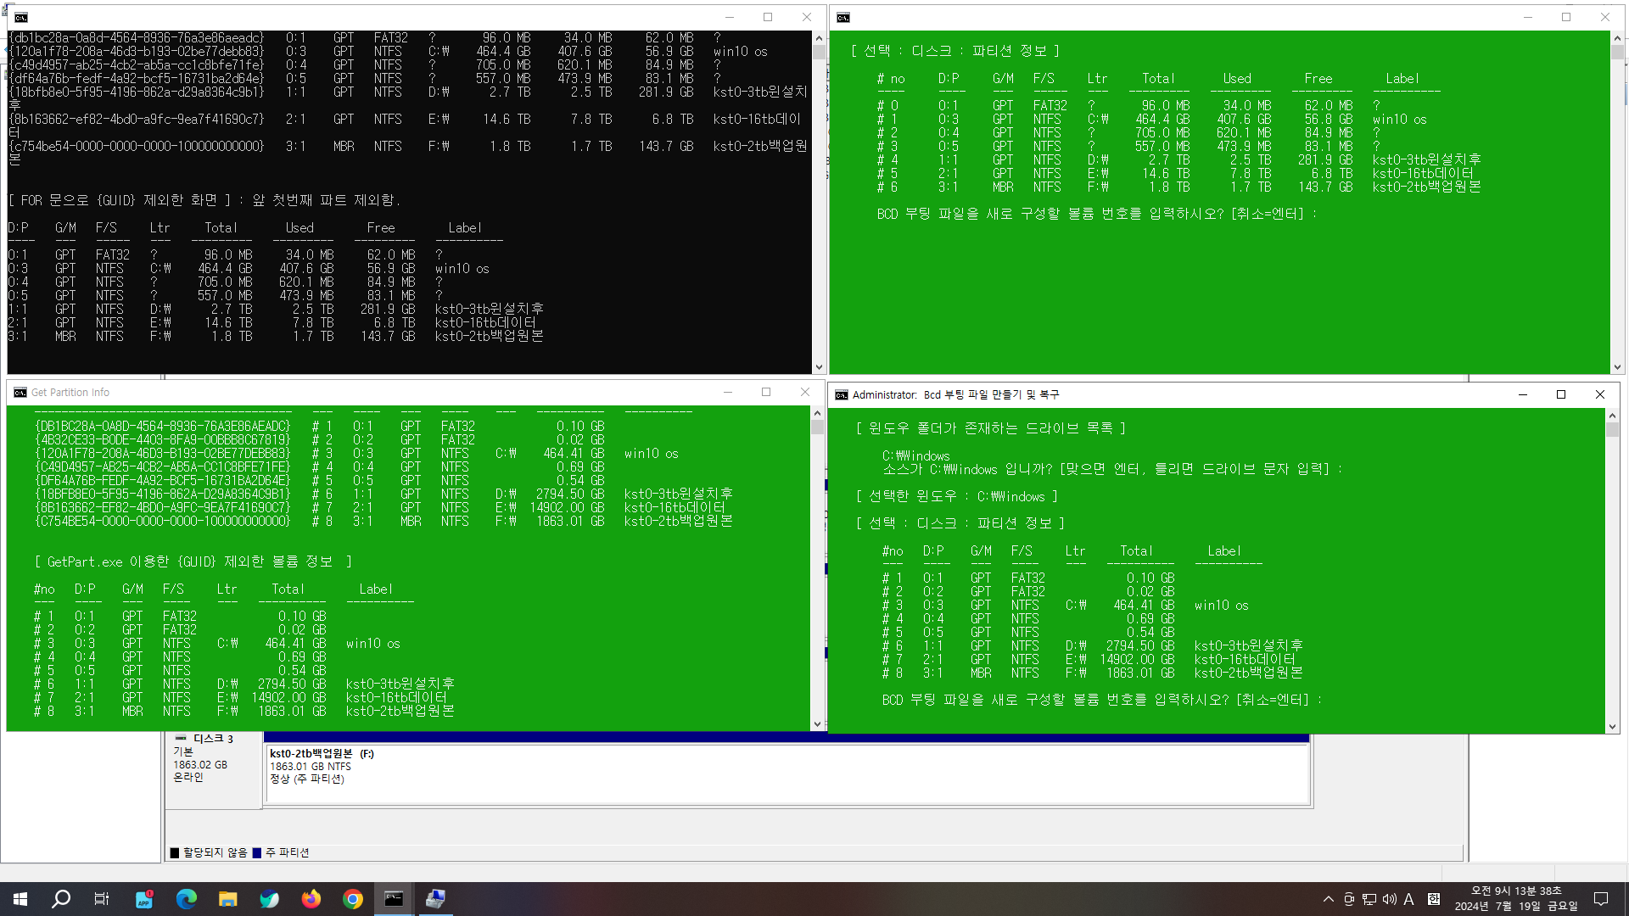Click 'kst0-3tb원설치후' label in top-right console
The height and width of the screenshot is (916, 1629).
[x=1426, y=159]
